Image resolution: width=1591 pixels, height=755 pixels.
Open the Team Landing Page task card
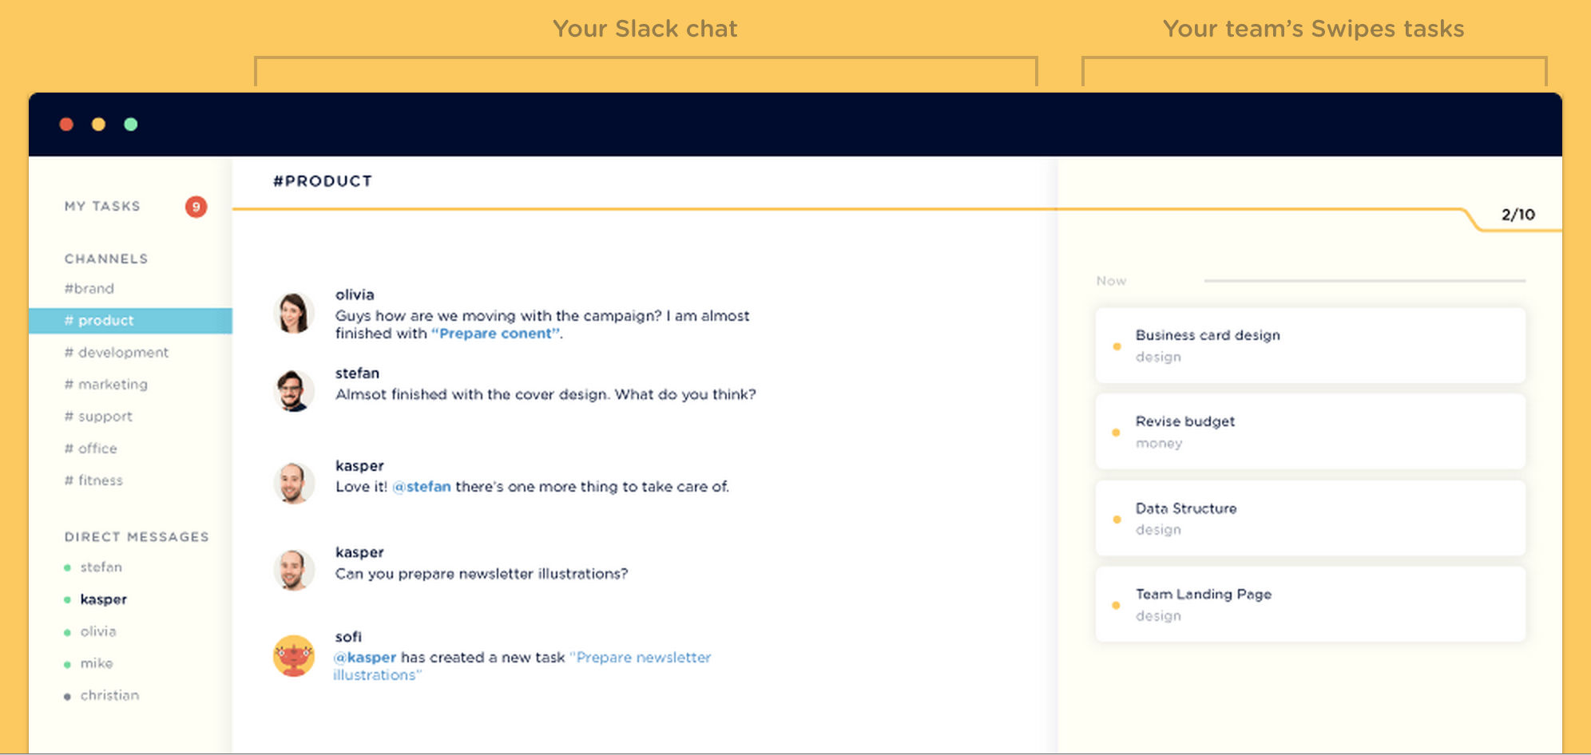[1310, 604]
